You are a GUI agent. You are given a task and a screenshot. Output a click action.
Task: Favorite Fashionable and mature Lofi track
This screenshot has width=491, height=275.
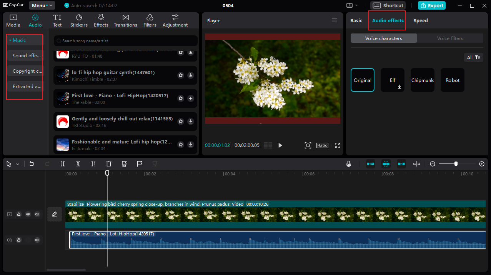point(181,145)
